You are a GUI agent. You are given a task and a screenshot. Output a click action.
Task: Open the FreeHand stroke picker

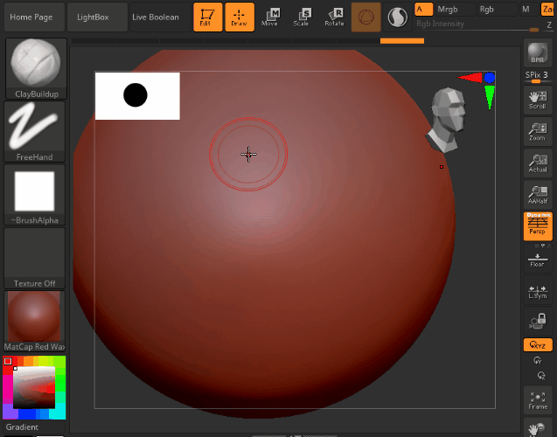[x=35, y=131]
